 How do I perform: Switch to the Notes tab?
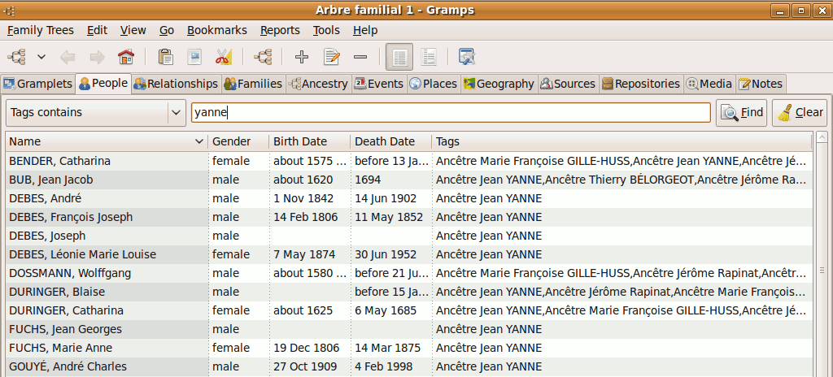(x=761, y=84)
